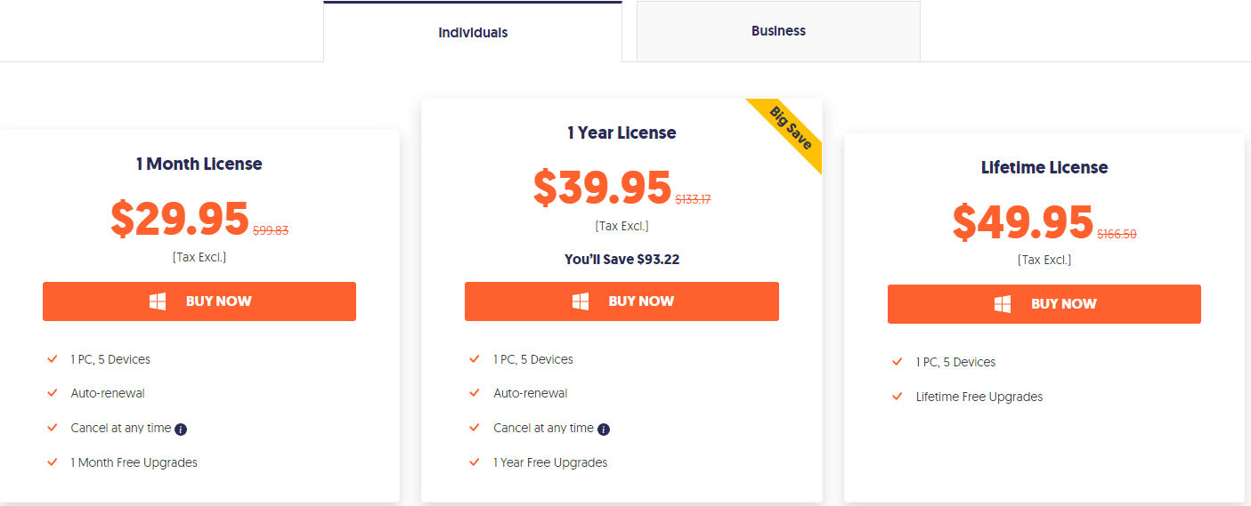Switch to the Individuals tab
This screenshot has width=1251, height=506.
(x=473, y=33)
